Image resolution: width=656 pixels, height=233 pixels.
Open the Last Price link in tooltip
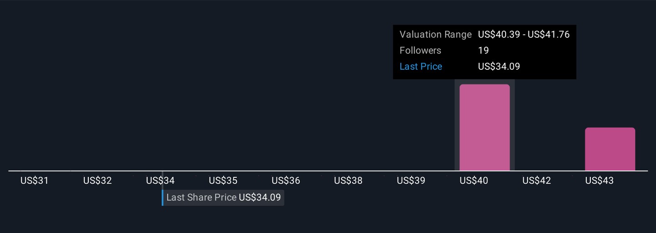(420, 67)
